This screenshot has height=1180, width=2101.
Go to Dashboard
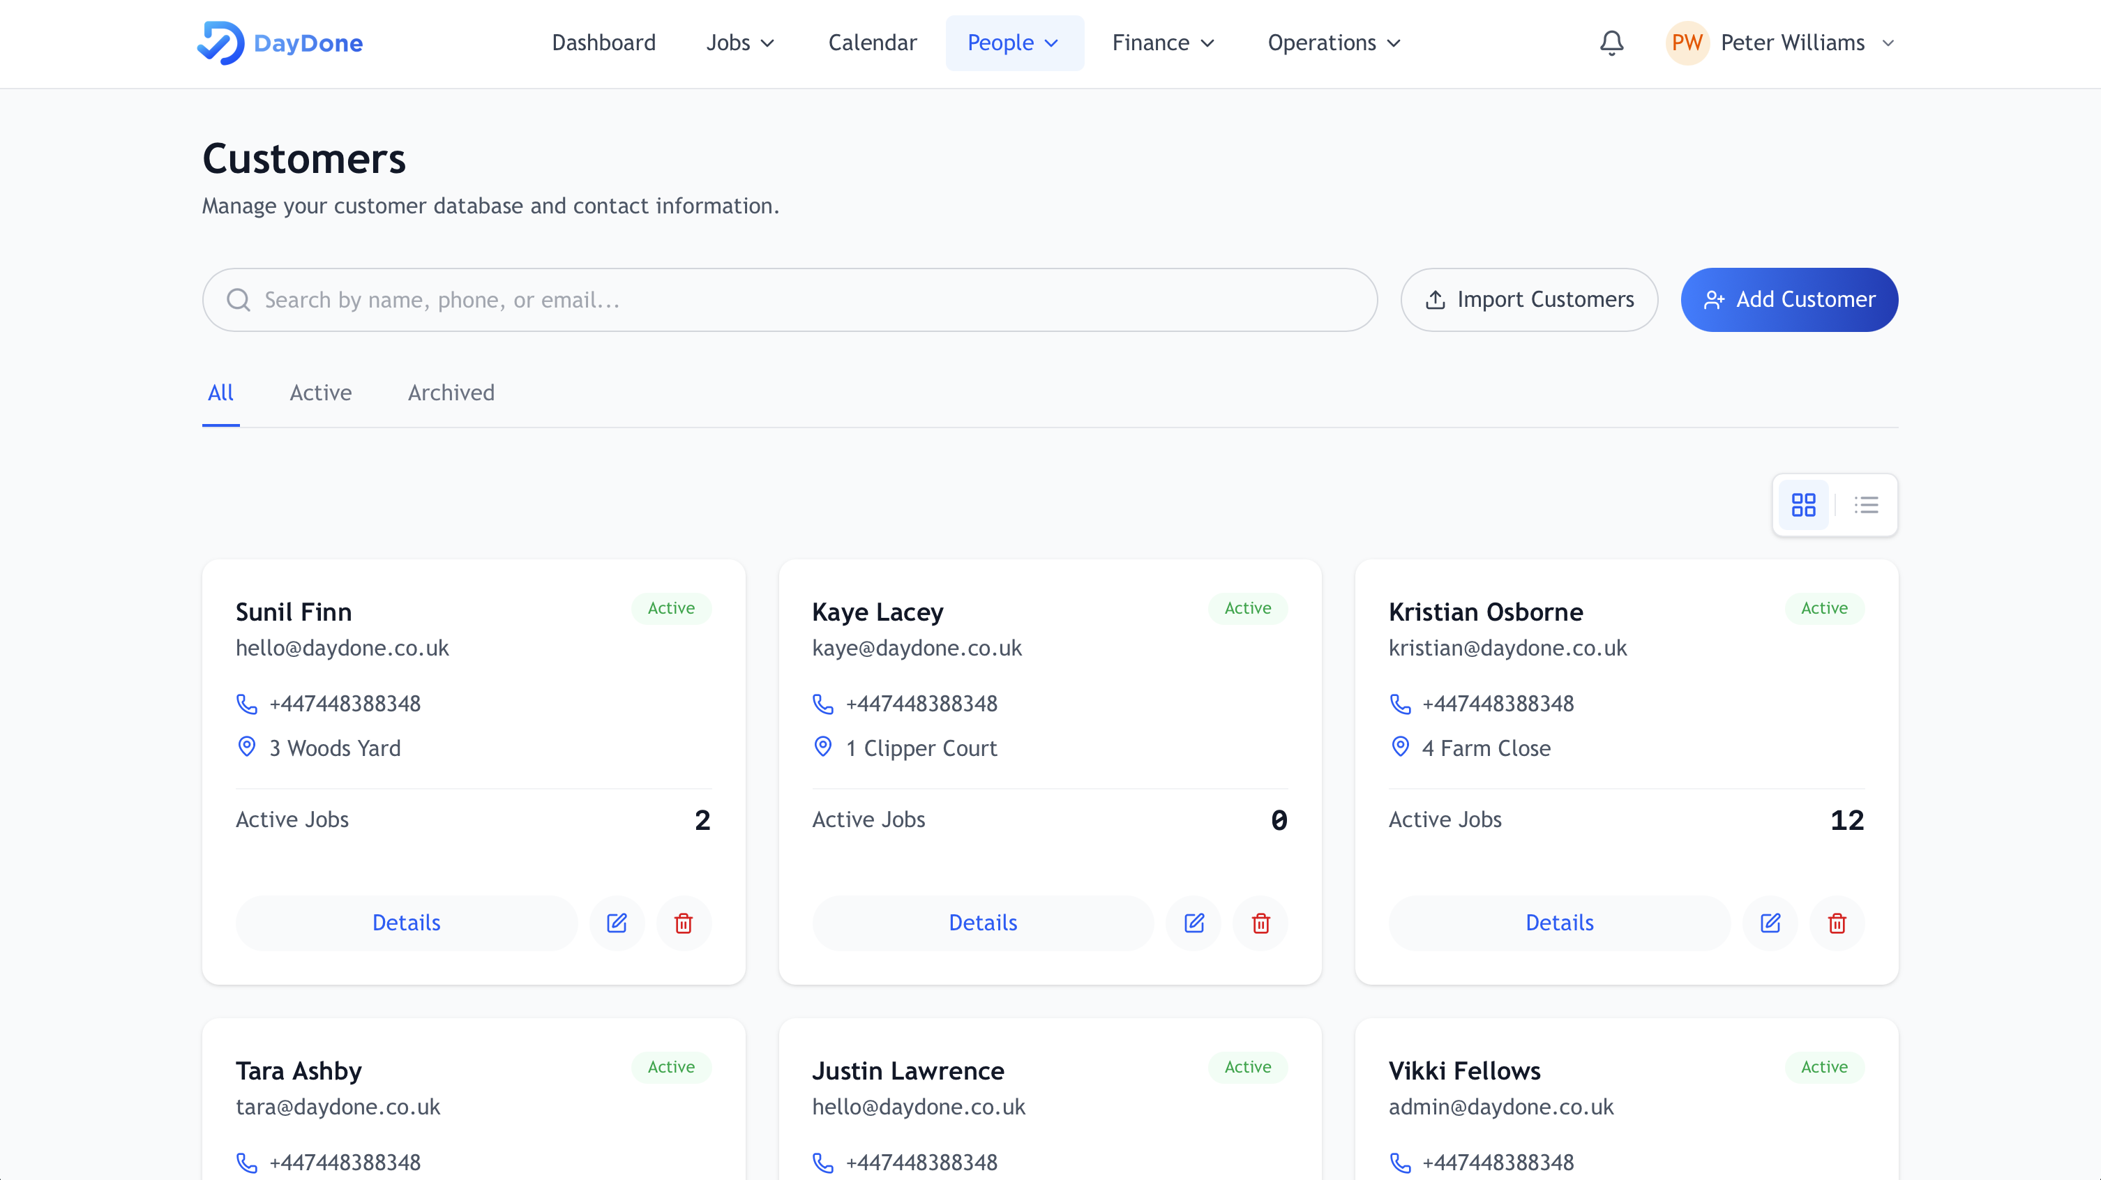click(603, 43)
